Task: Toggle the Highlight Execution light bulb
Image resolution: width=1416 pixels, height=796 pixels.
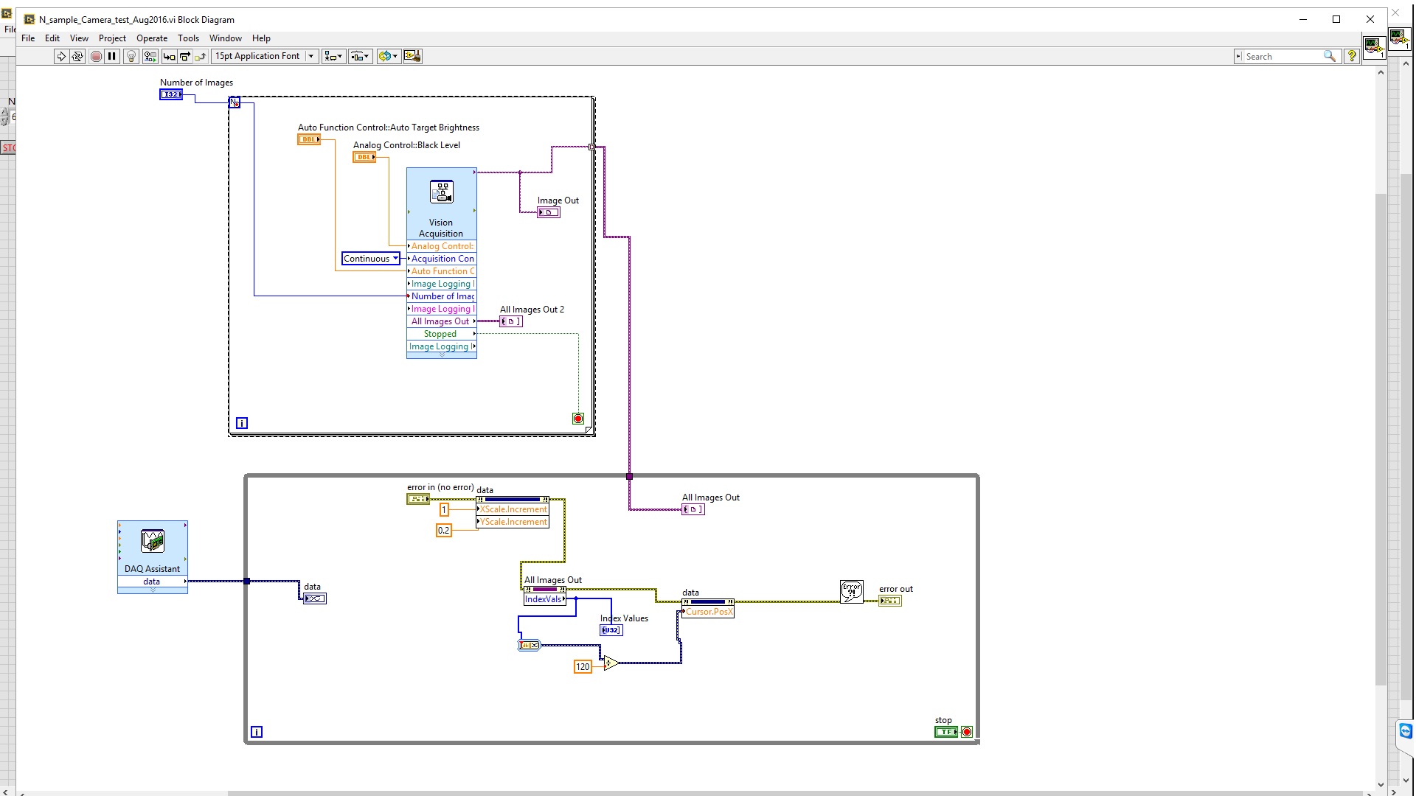Action: [131, 56]
